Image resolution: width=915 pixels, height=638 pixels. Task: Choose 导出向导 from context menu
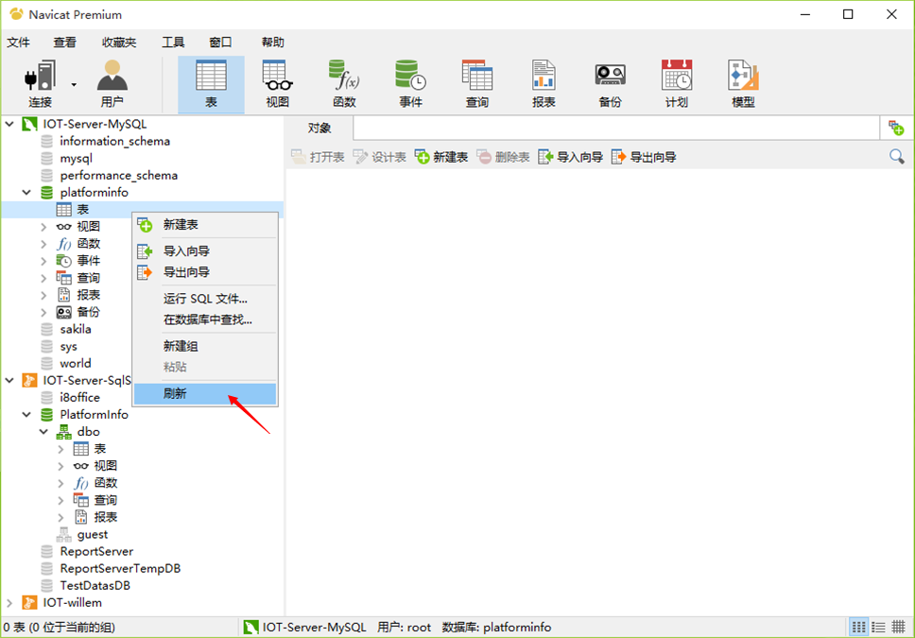click(205, 272)
